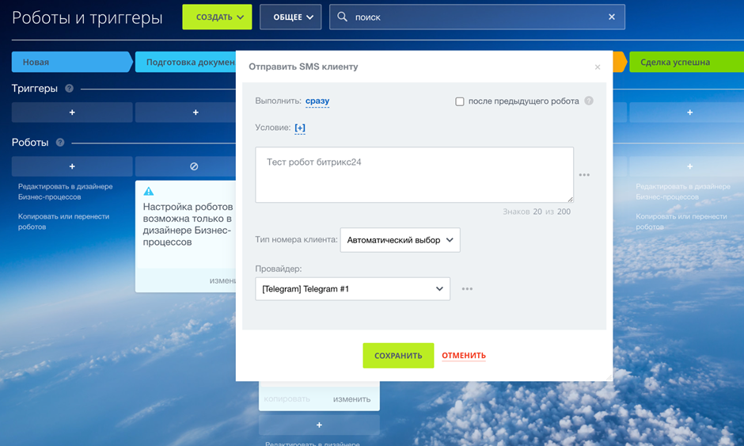
Task: Open the Общее dropdown button
Action: tap(290, 17)
